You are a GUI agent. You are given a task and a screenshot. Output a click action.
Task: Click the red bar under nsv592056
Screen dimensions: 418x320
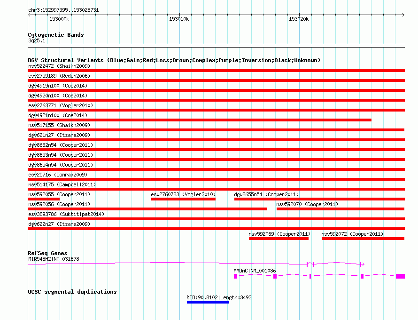147,209
